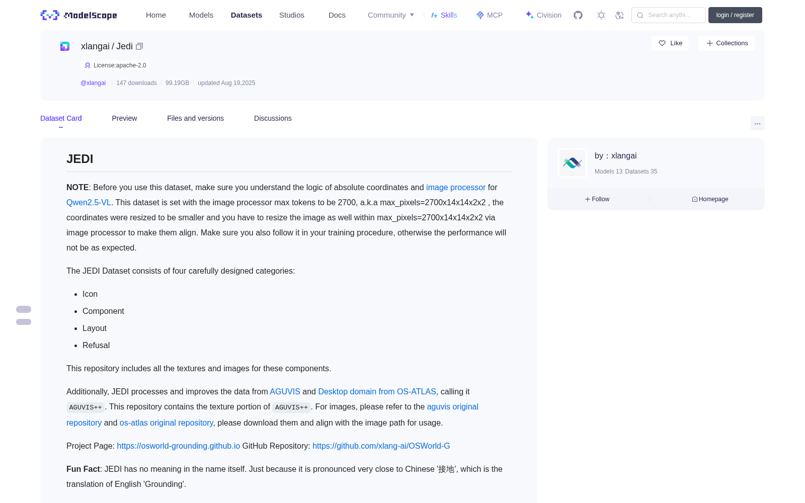805x503 pixels.
Task: Open the Datasets menu item
Action: pyautogui.click(x=247, y=15)
